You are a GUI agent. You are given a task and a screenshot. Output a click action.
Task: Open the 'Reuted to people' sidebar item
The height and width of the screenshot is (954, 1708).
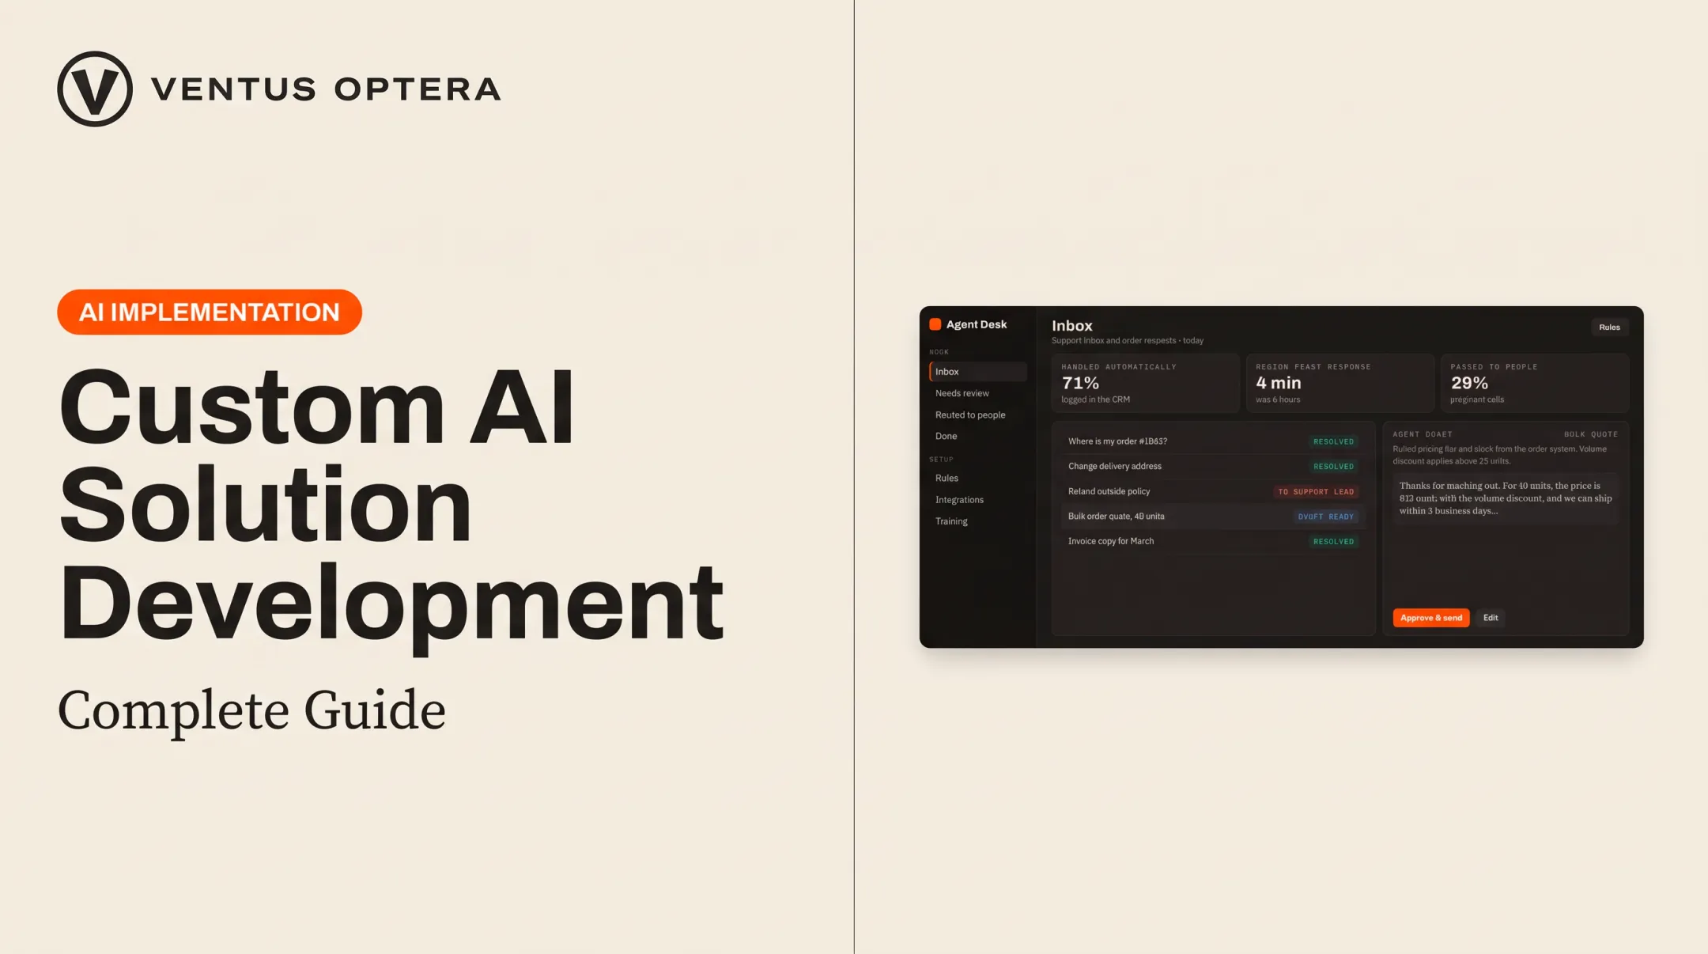pyautogui.click(x=970, y=415)
